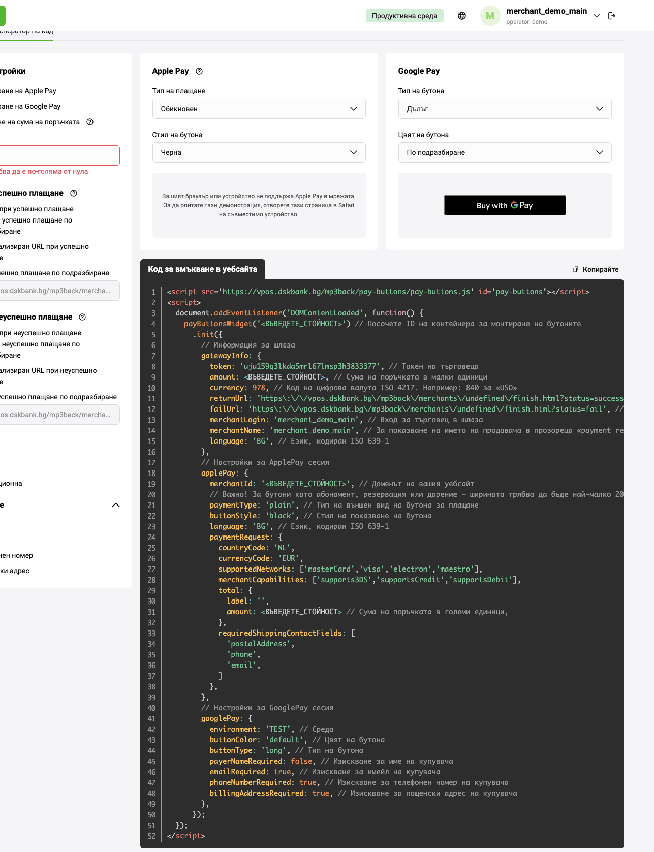654x852 pixels.
Task: Click the failUrl line in the code
Action: click(417, 409)
